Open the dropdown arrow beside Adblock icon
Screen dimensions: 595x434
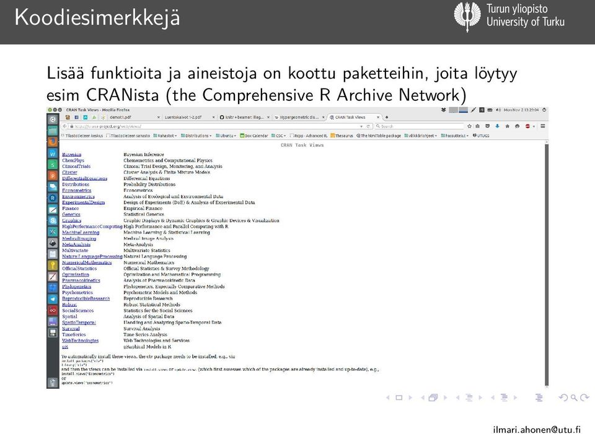pos(534,126)
